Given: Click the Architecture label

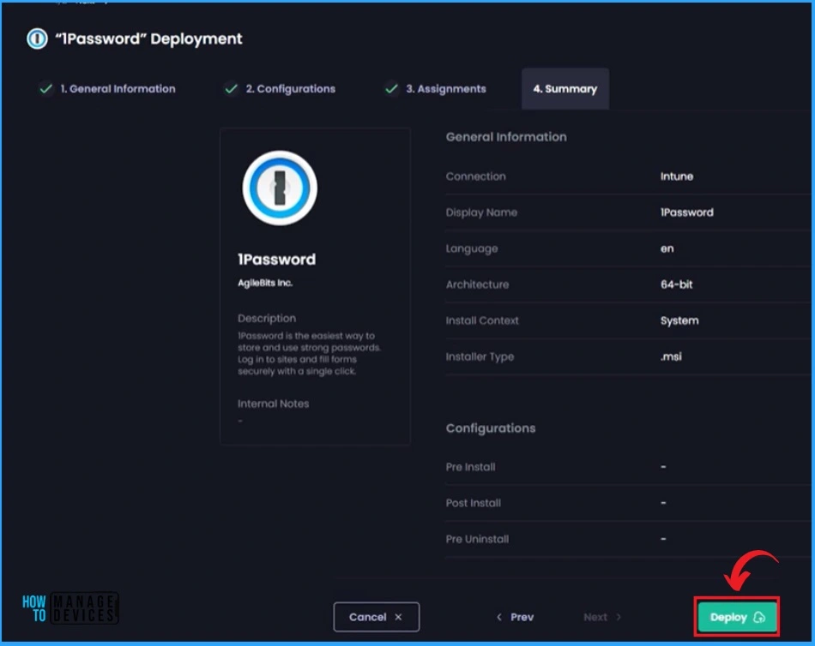Looking at the screenshot, I should coord(477,284).
